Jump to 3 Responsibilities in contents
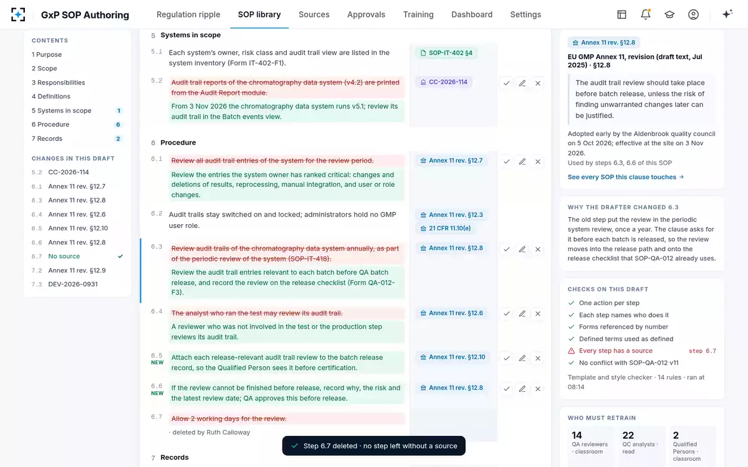This screenshot has height=467, width=748. pos(77,83)
